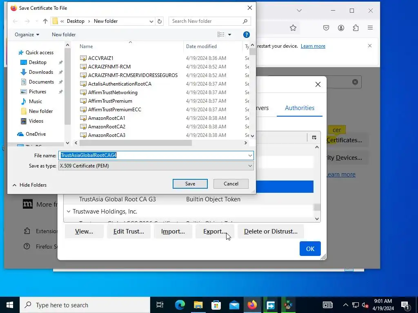This screenshot has width=418, height=313.
Task: Collapse the Trustwave Holdings, Inc. group
Action: (69, 212)
